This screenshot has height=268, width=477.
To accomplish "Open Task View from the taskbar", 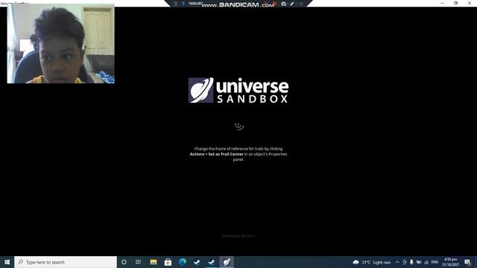I will [139, 262].
